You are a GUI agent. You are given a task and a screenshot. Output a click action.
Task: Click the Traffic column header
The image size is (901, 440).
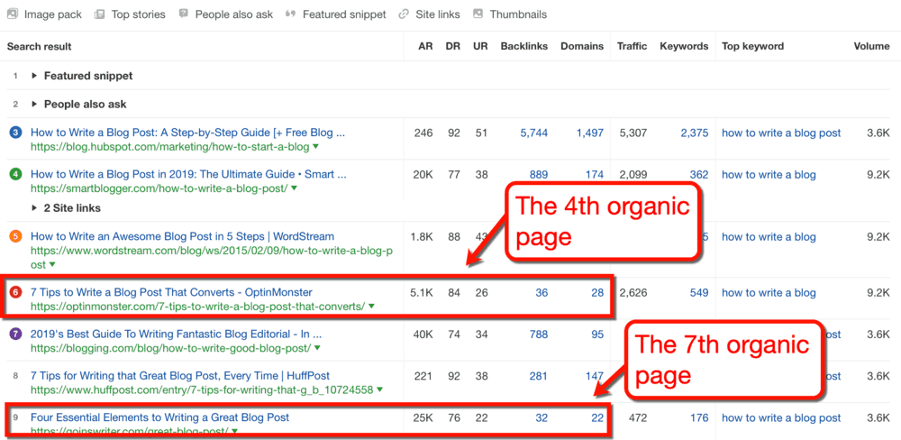(x=632, y=47)
